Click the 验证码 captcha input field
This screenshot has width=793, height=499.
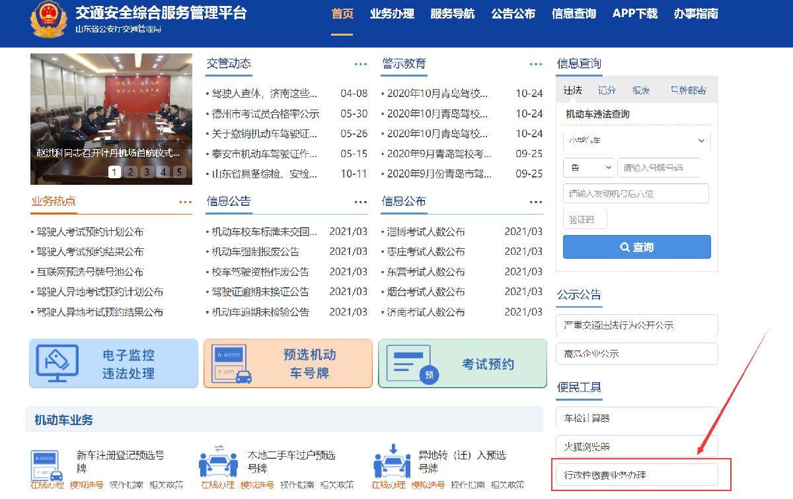pyautogui.click(x=585, y=220)
